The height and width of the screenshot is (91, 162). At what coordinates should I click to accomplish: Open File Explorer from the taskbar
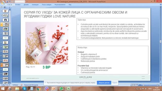click(x=17, y=89)
